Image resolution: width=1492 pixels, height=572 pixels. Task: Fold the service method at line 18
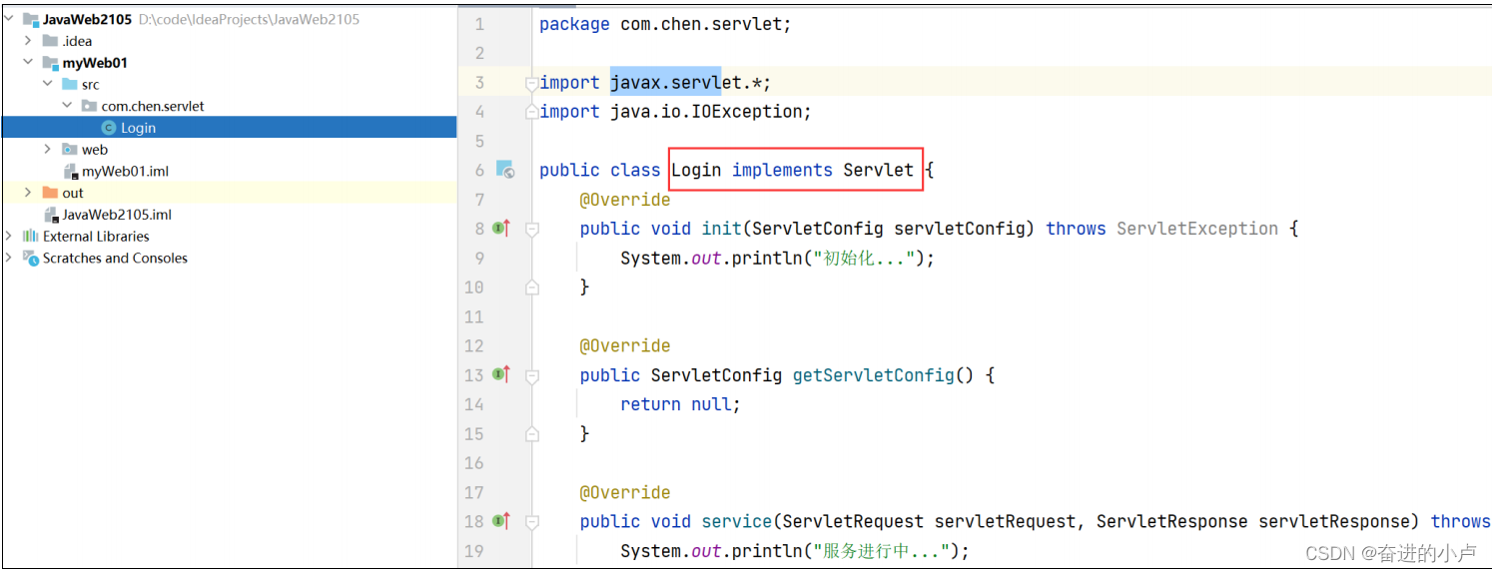pos(532,521)
